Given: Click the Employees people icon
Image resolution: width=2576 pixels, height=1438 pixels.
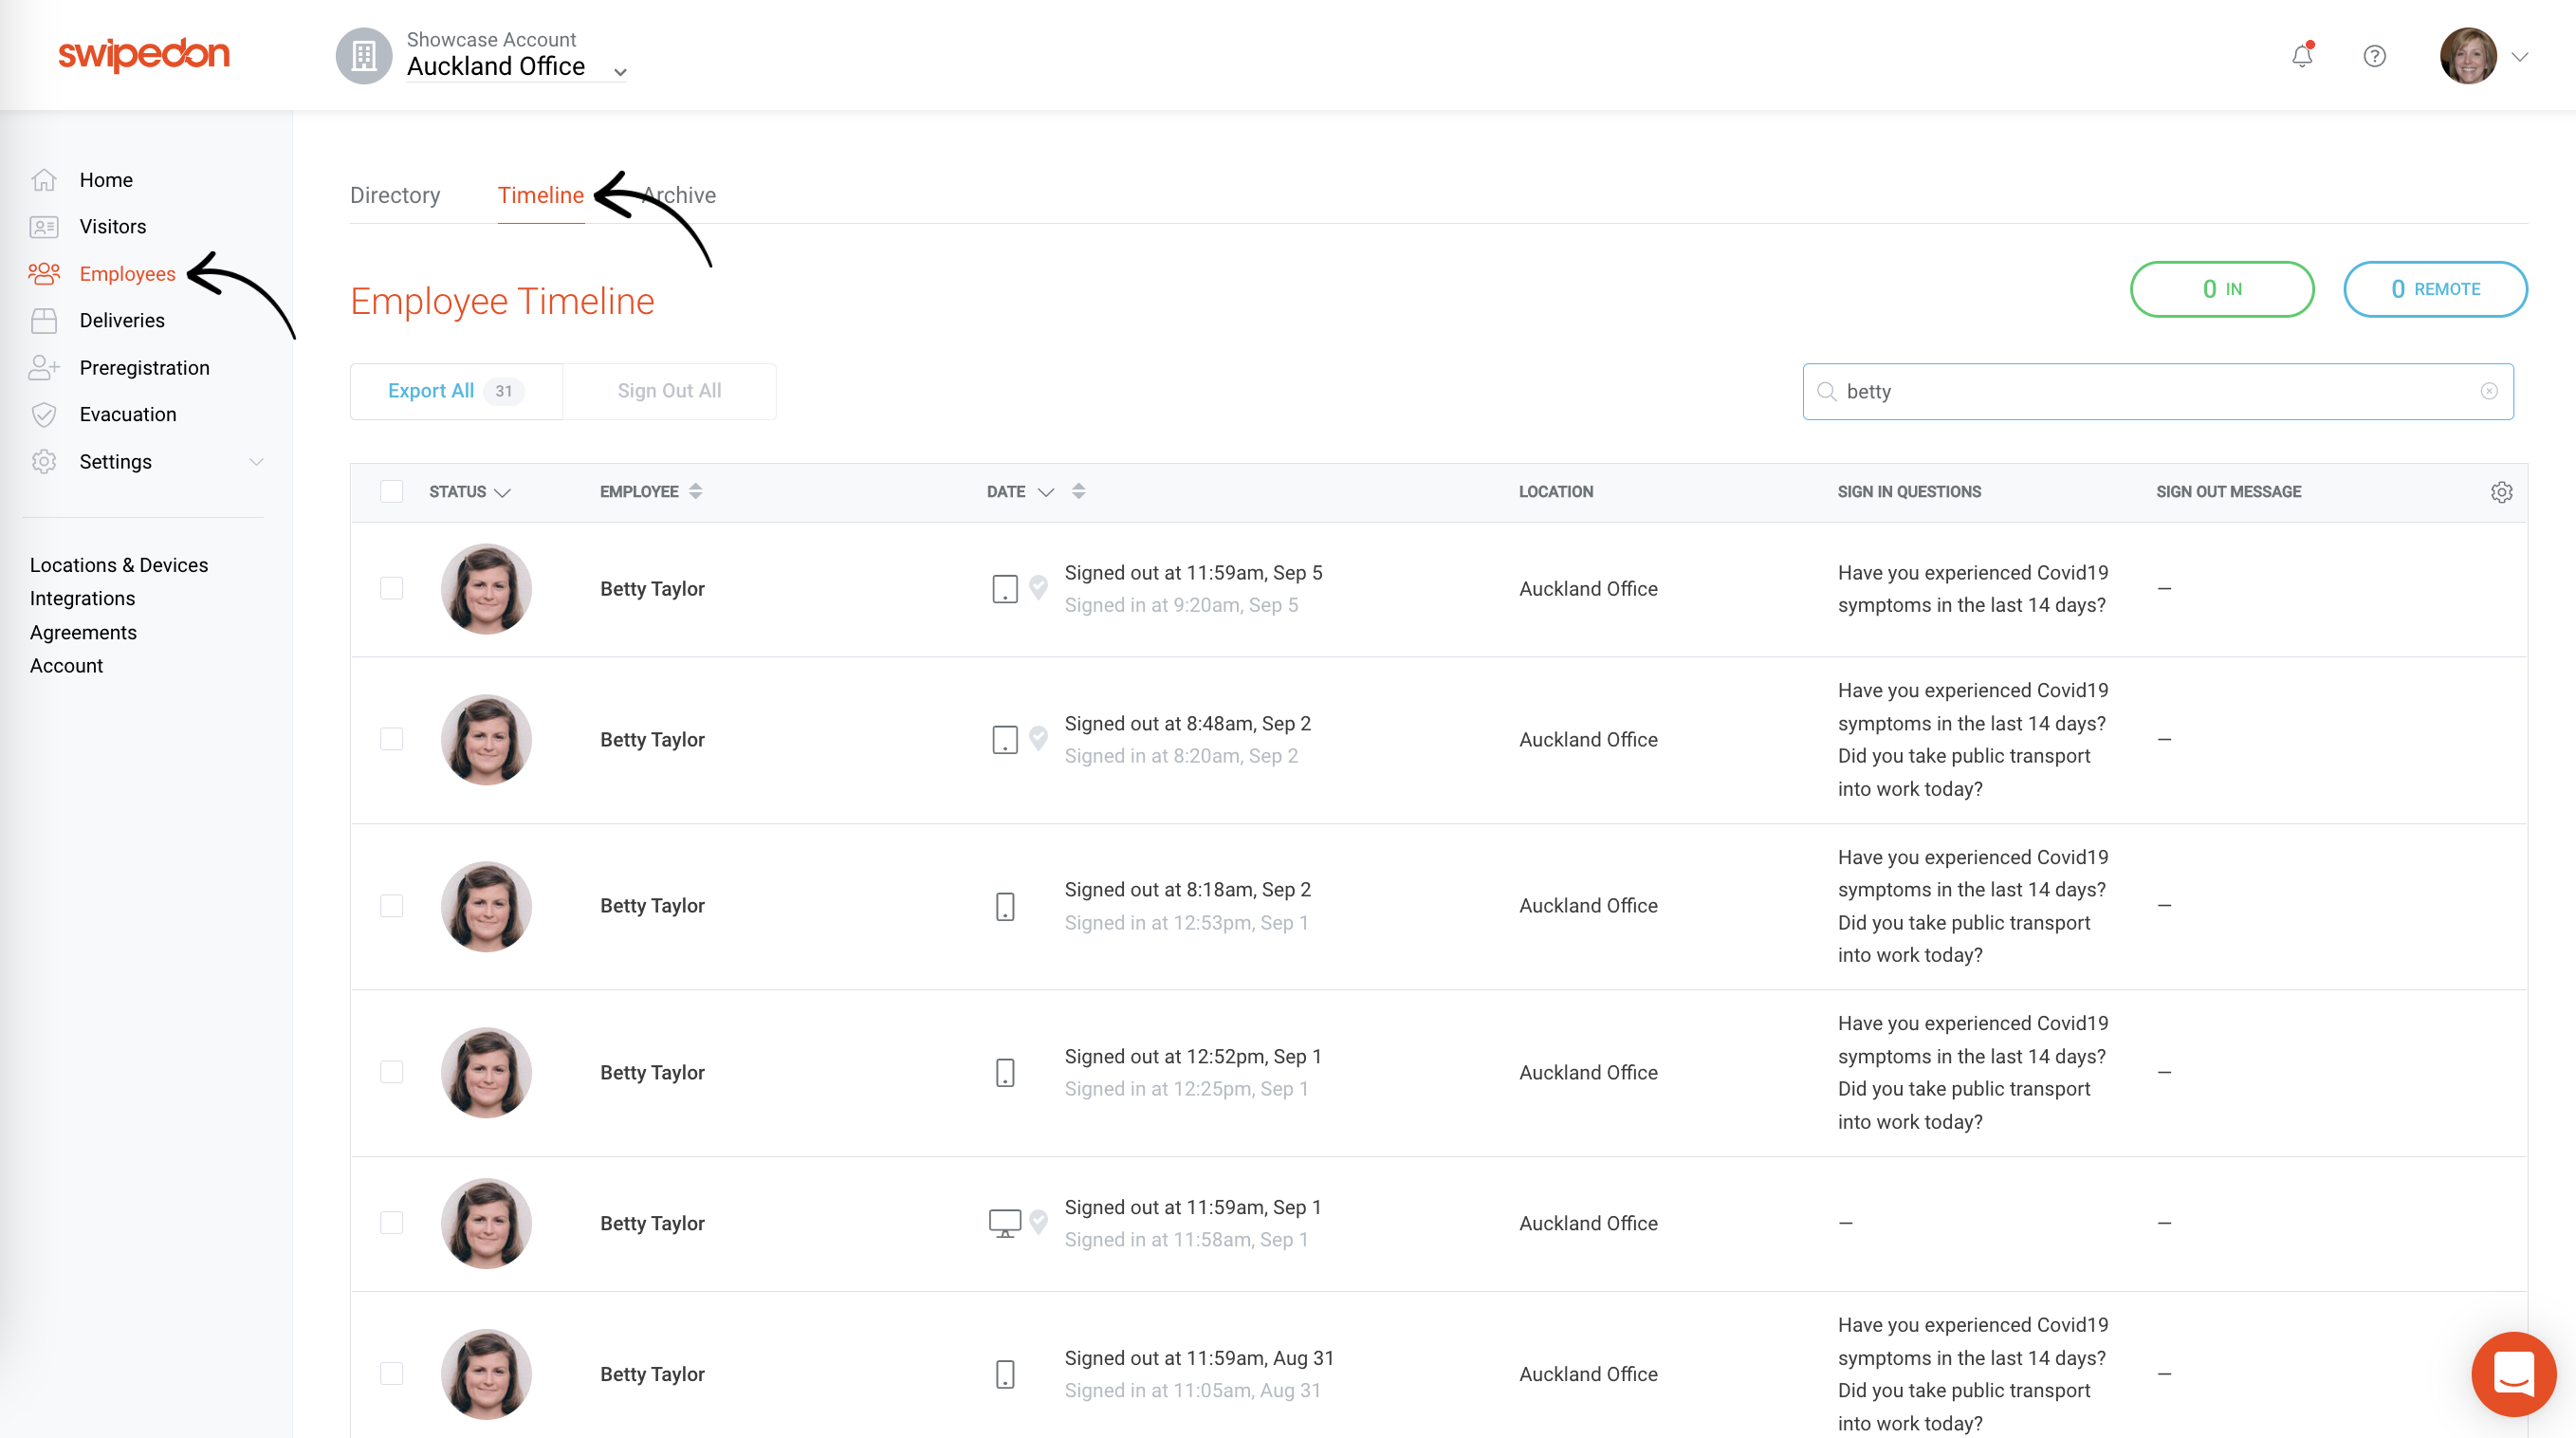Looking at the screenshot, I should coord(44,273).
